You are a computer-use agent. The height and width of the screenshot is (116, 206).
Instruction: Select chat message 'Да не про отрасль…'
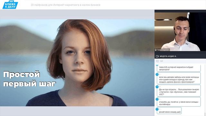[179, 91]
